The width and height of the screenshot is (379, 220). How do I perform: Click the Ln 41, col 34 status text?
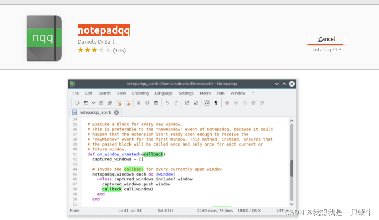click(x=130, y=211)
